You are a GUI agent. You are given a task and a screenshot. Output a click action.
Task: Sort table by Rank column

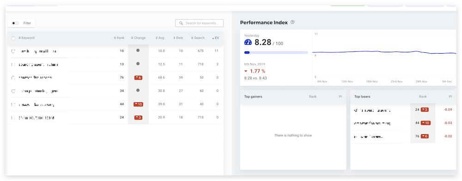(119, 38)
